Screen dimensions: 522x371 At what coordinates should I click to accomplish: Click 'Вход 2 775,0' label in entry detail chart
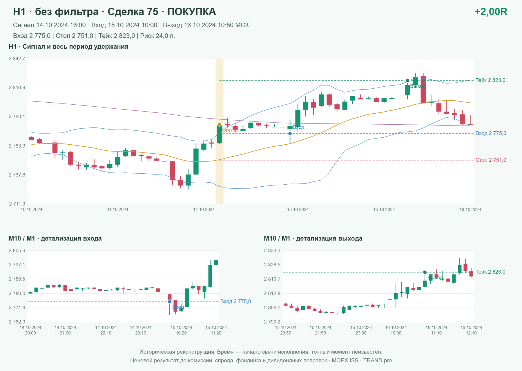(x=235, y=301)
